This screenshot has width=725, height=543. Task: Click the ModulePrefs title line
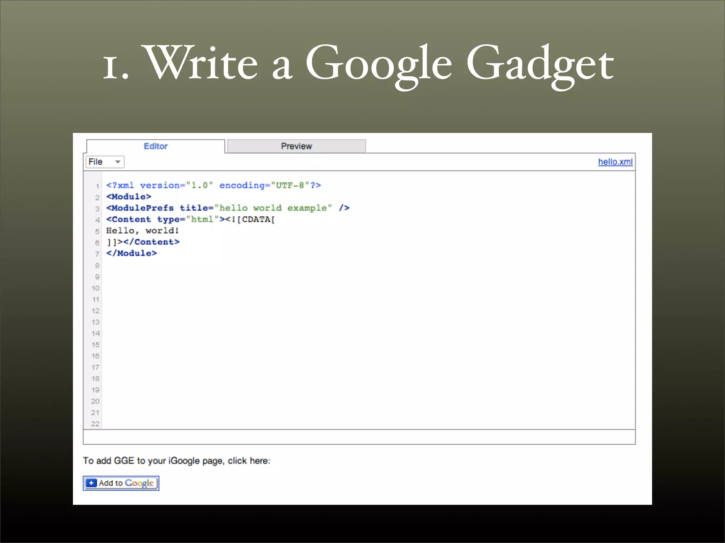pos(227,208)
